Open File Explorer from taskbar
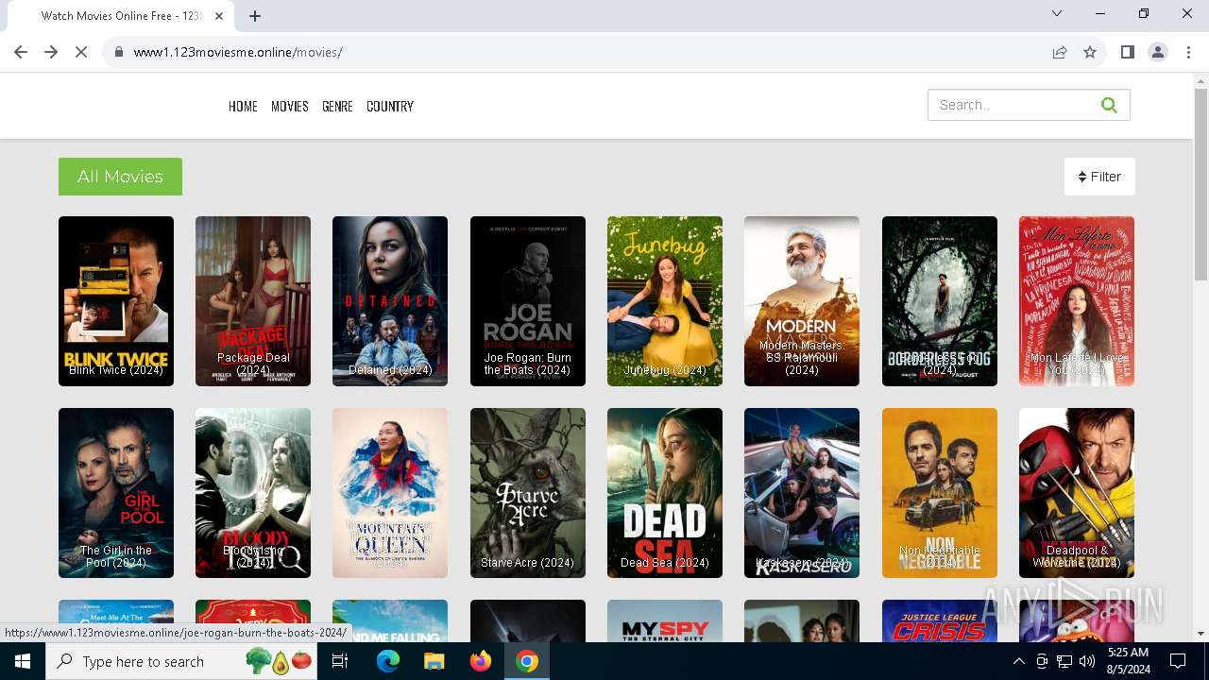1209x680 pixels. [x=434, y=661]
